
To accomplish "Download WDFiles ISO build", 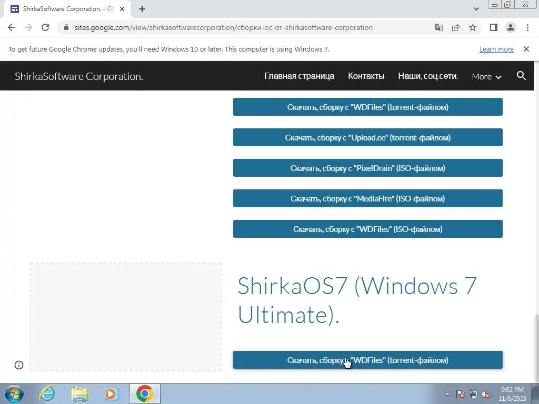I will pyautogui.click(x=368, y=229).
